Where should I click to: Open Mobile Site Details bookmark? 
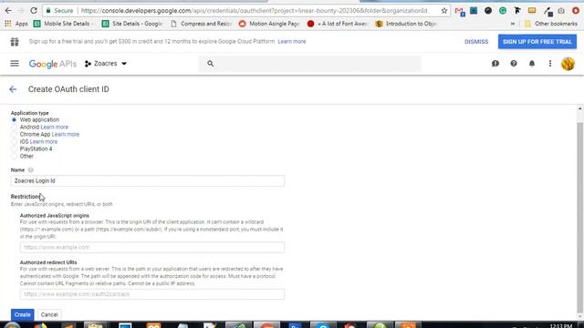[64, 24]
